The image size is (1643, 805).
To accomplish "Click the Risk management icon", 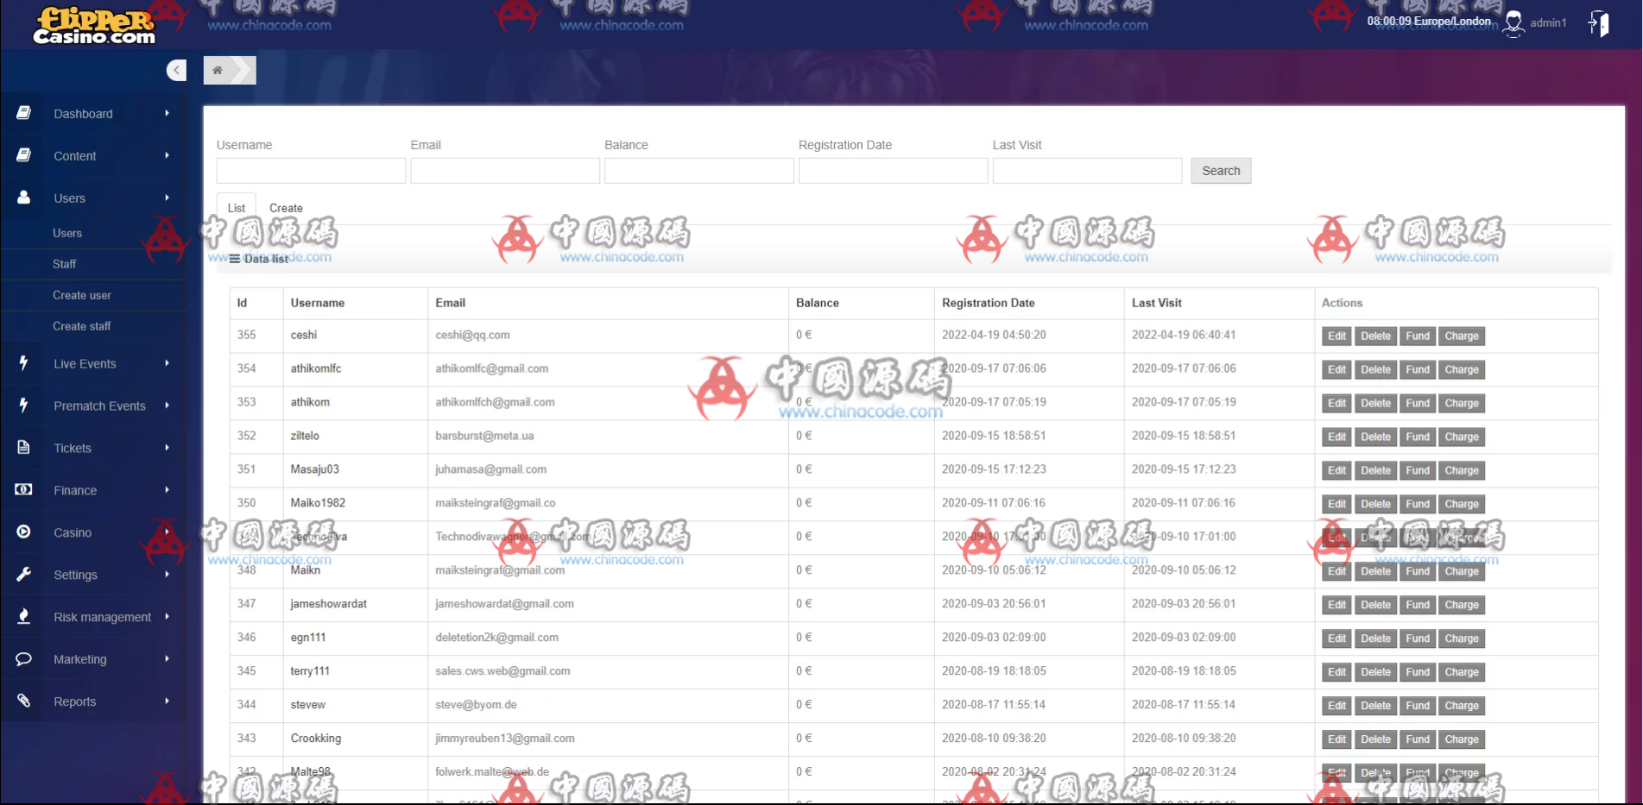I will [x=24, y=617].
